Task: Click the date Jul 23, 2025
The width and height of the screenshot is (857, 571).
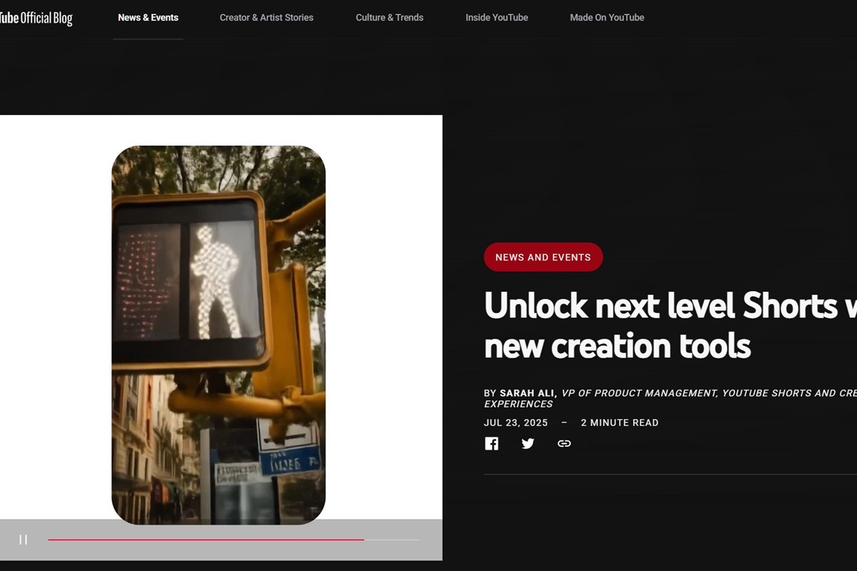Action: pyautogui.click(x=516, y=423)
